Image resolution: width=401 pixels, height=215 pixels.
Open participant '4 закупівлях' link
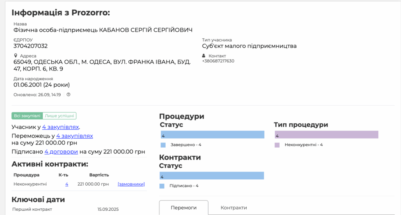click(60, 127)
